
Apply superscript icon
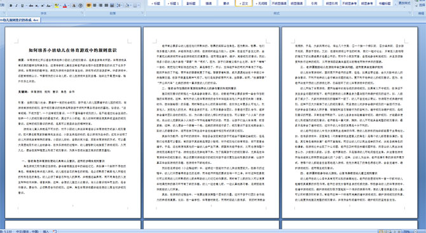point(43,6)
